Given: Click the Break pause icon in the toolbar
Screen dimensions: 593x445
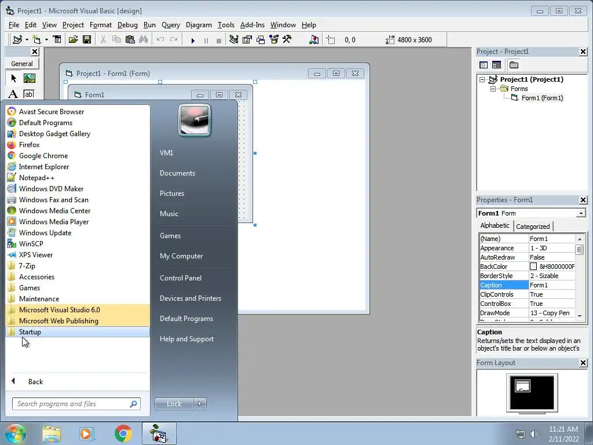Looking at the screenshot, I should pos(206,40).
